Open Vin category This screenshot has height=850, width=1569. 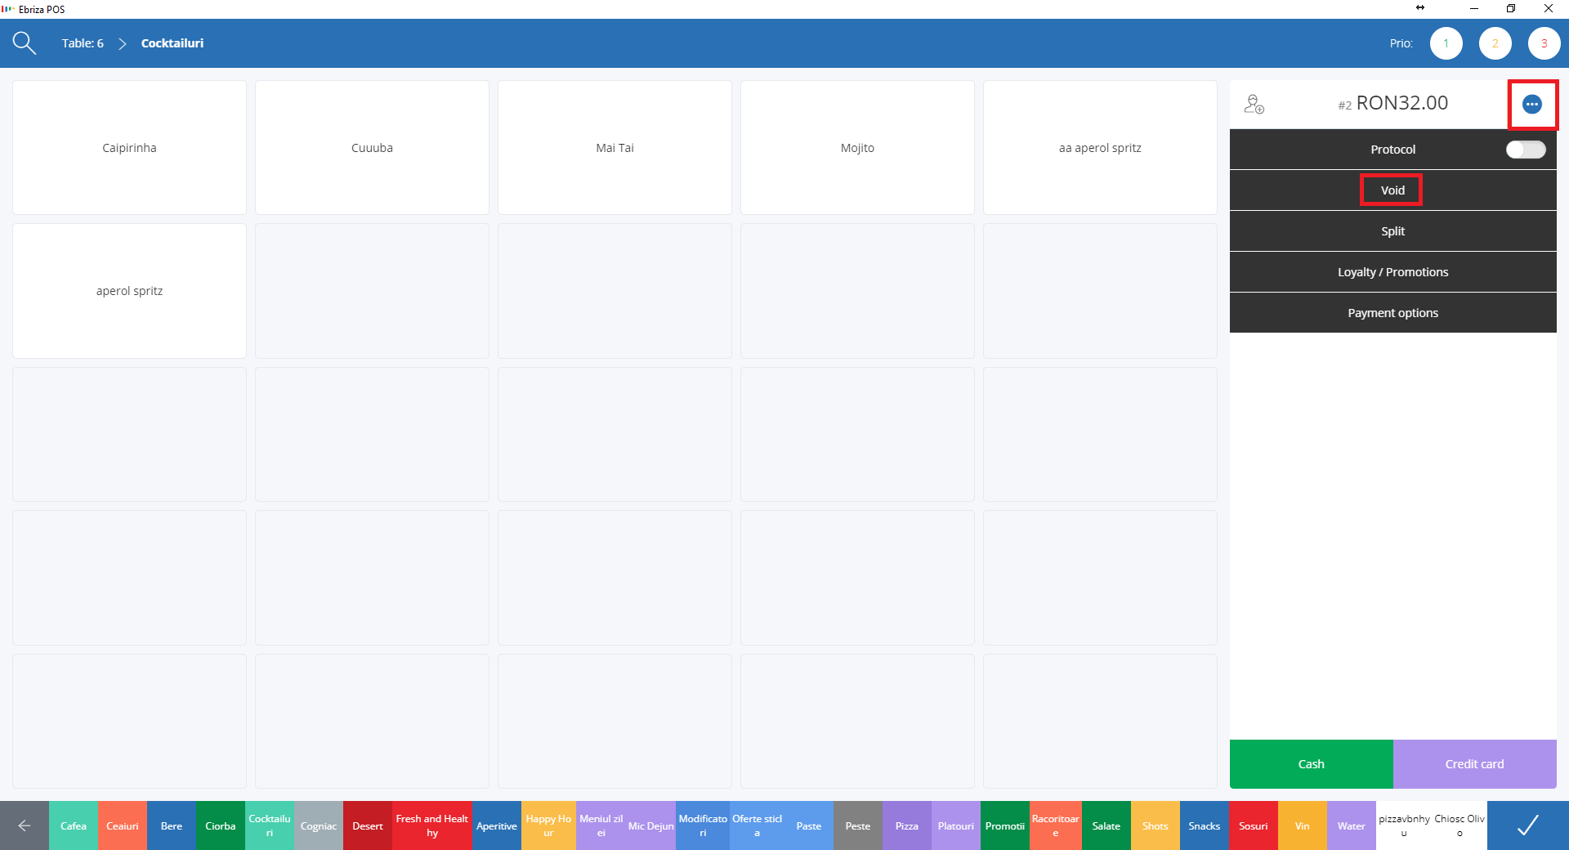[1303, 825]
